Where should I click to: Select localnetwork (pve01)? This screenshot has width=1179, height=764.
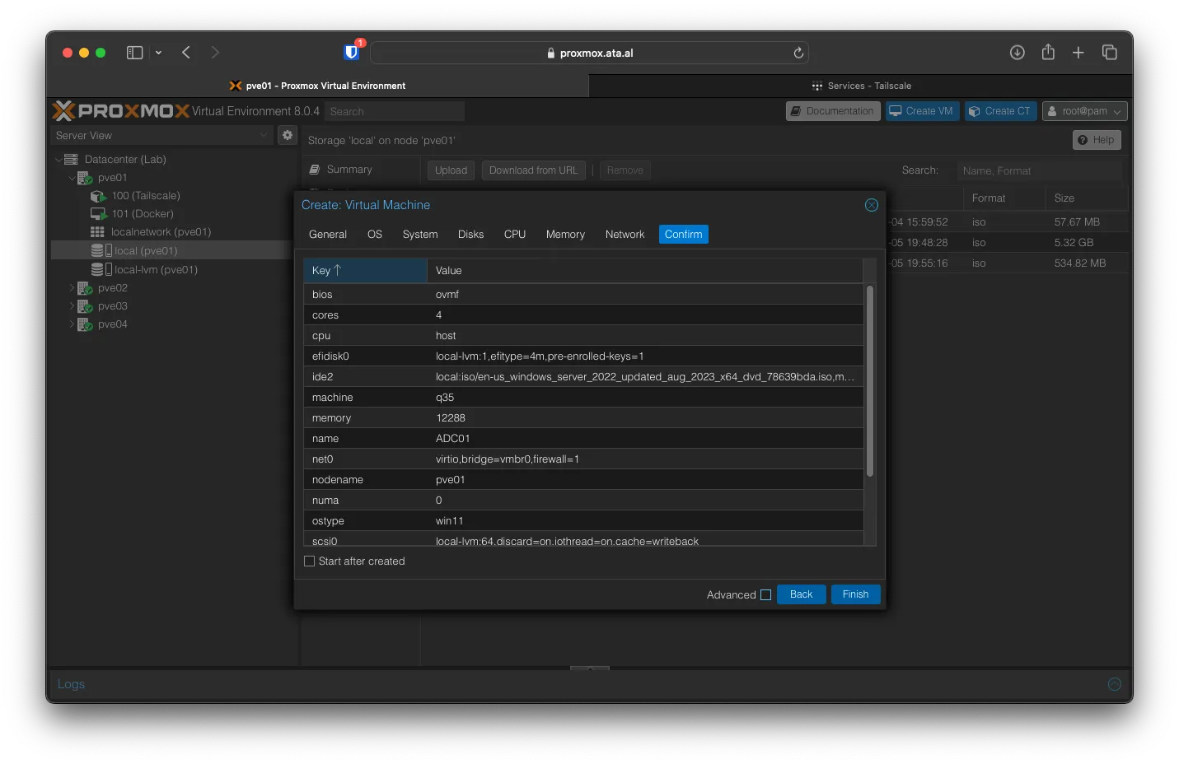coord(161,232)
